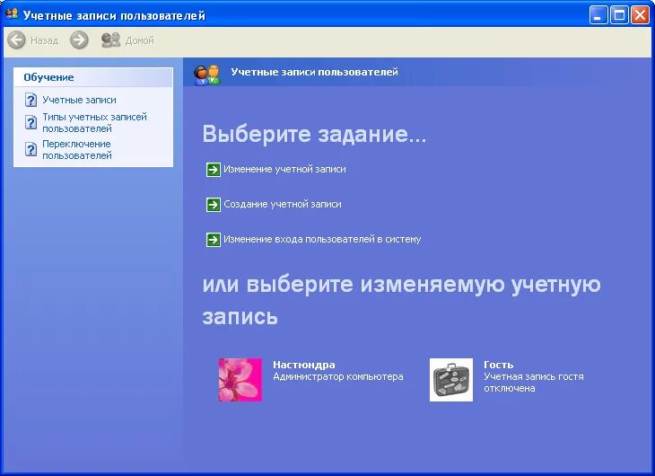Click help icon beside Переключение пользователей

pyautogui.click(x=31, y=149)
